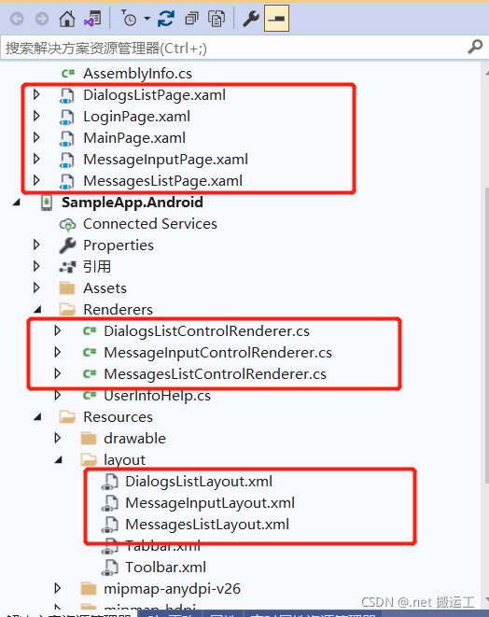Click the 引用 references icon
The image size is (489, 617).
pos(67,267)
